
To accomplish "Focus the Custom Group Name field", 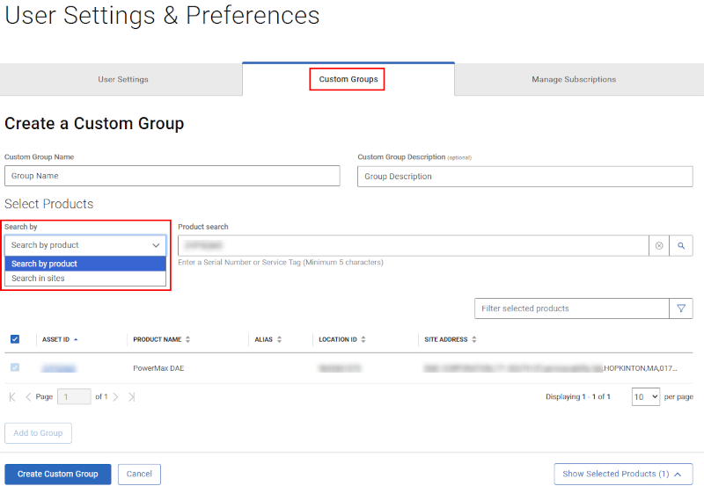I will pyautogui.click(x=172, y=176).
